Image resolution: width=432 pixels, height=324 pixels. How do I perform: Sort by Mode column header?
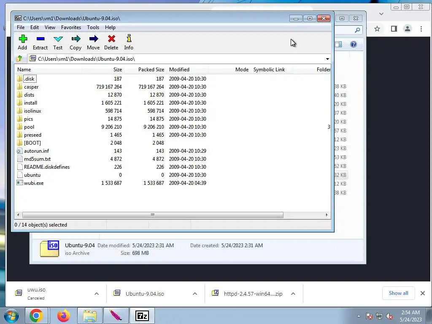229,70
